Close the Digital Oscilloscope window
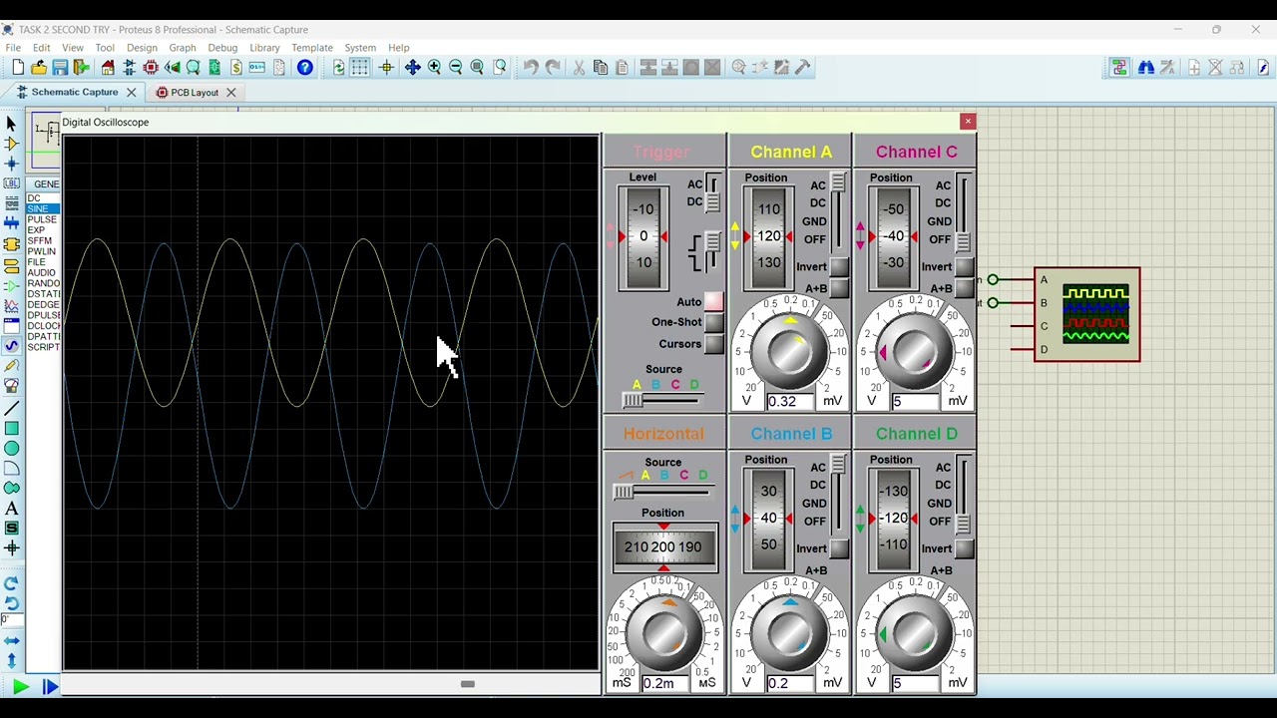The height and width of the screenshot is (718, 1277). (967, 122)
